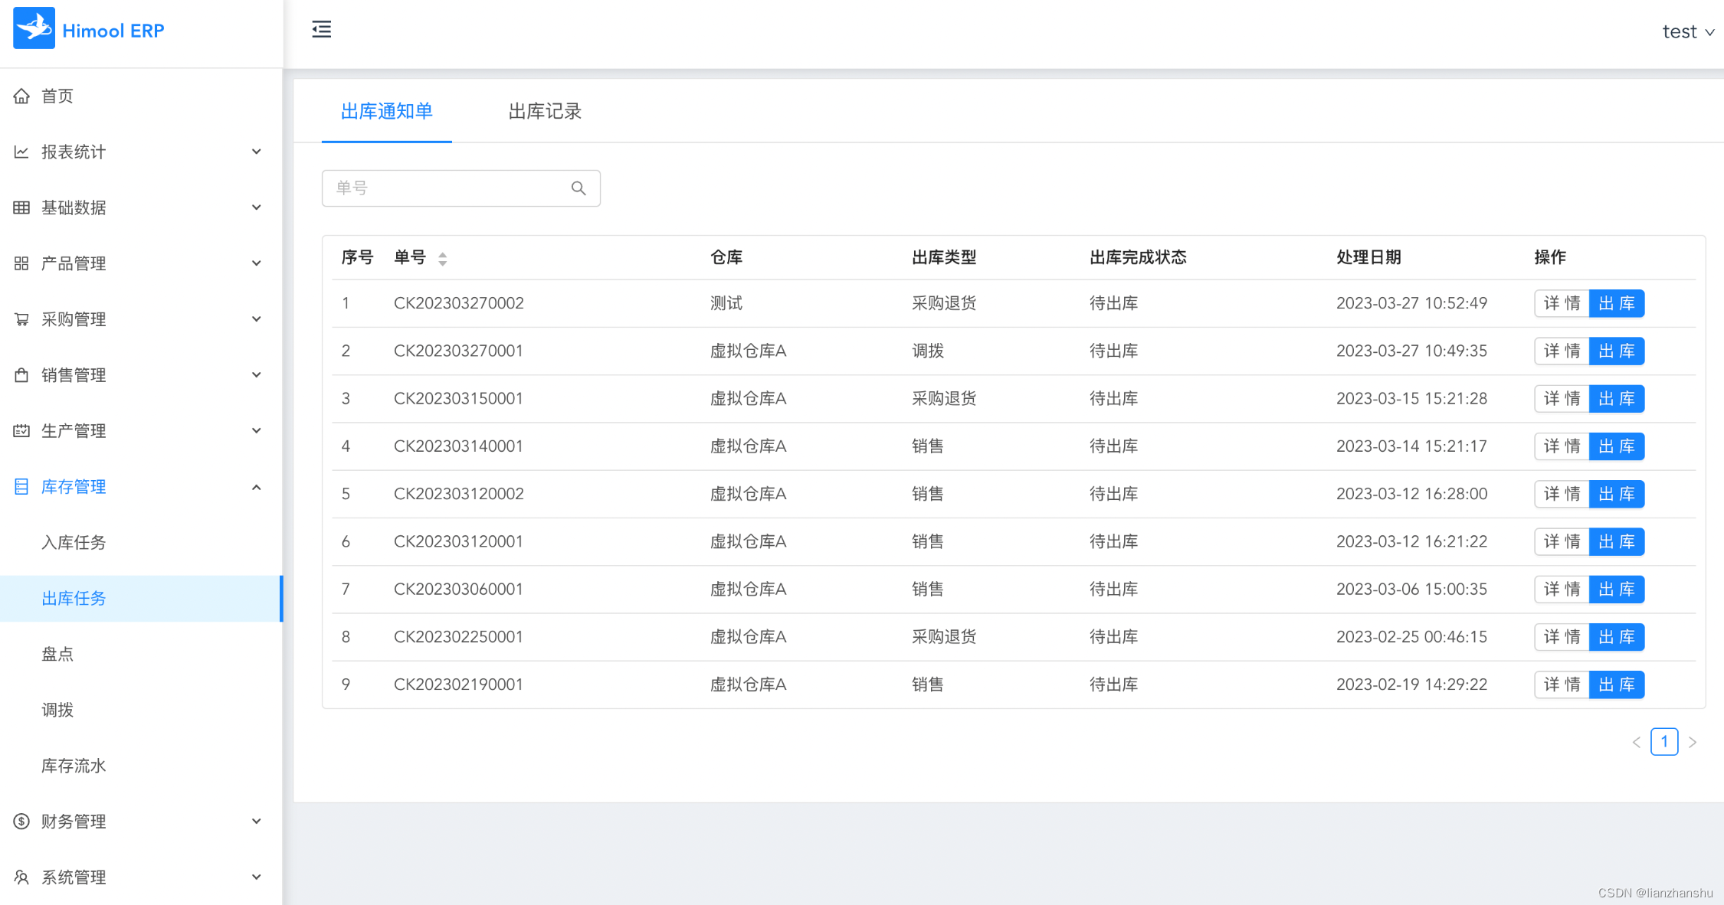1724x905 pixels.
Task: Click date 2023-03-06 15:00:35
Action: (x=1411, y=590)
